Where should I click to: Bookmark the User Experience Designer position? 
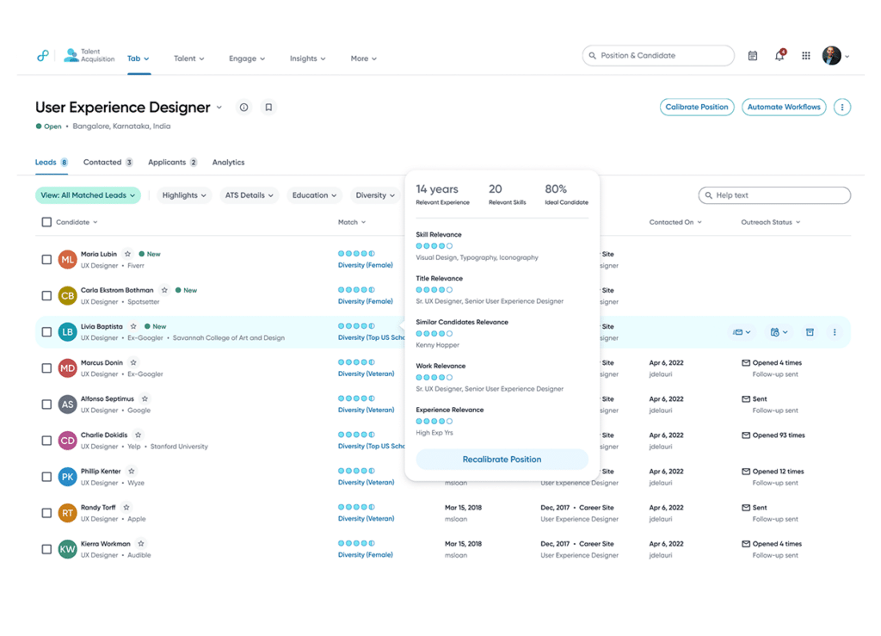pyautogui.click(x=268, y=107)
